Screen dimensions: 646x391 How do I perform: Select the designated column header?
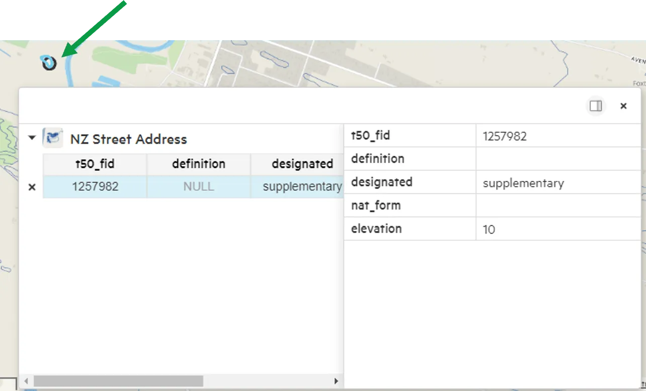click(x=297, y=164)
